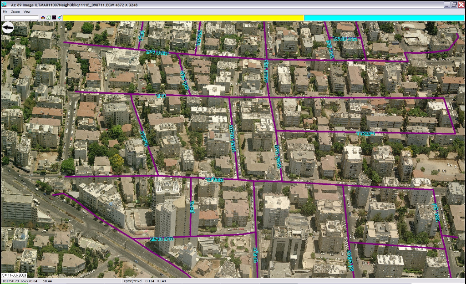The width and height of the screenshot is (466, 284).
Task: Click the dark purple square toolbar icon
Action: (54, 17)
